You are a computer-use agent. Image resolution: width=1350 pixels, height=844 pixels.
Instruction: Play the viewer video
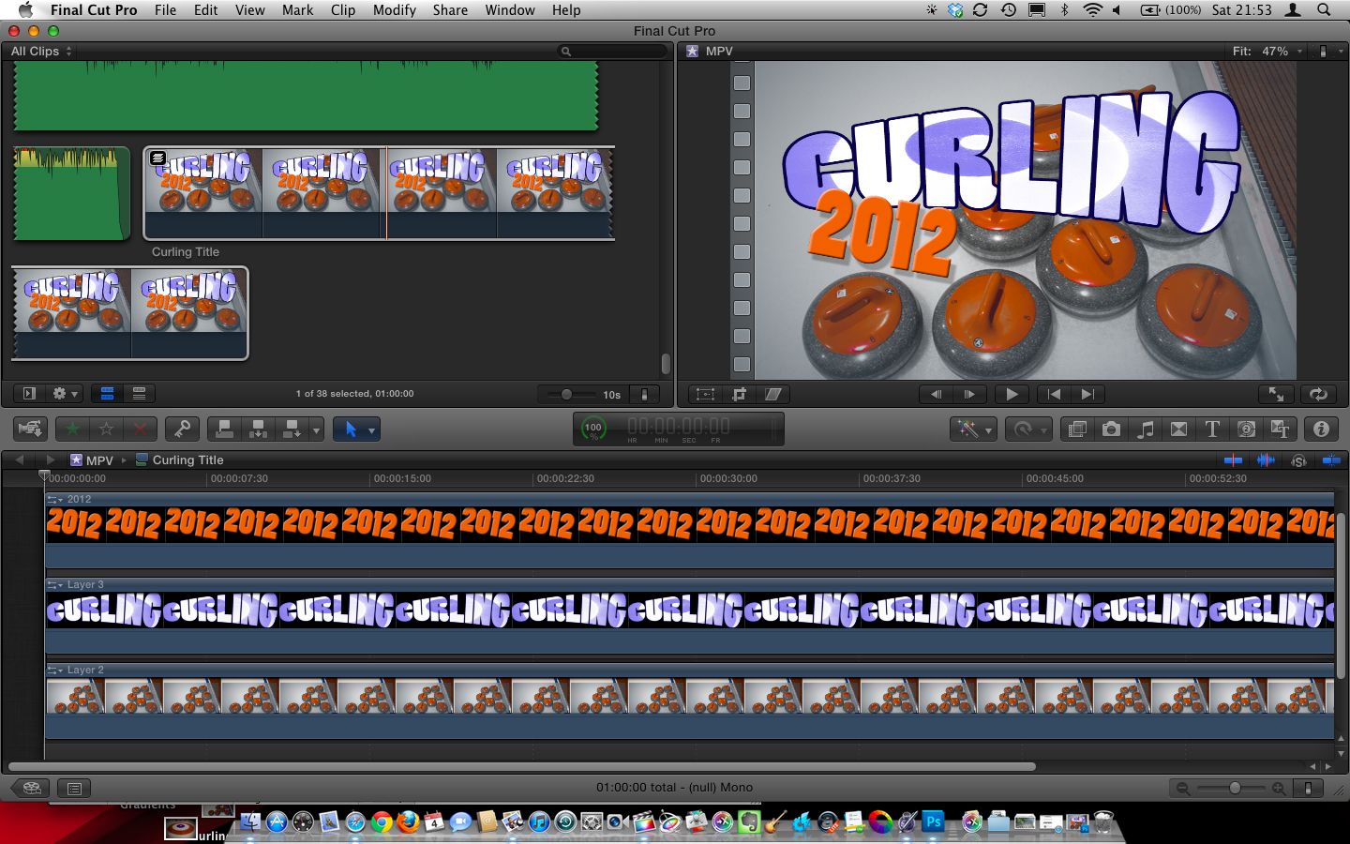[x=1012, y=395]
